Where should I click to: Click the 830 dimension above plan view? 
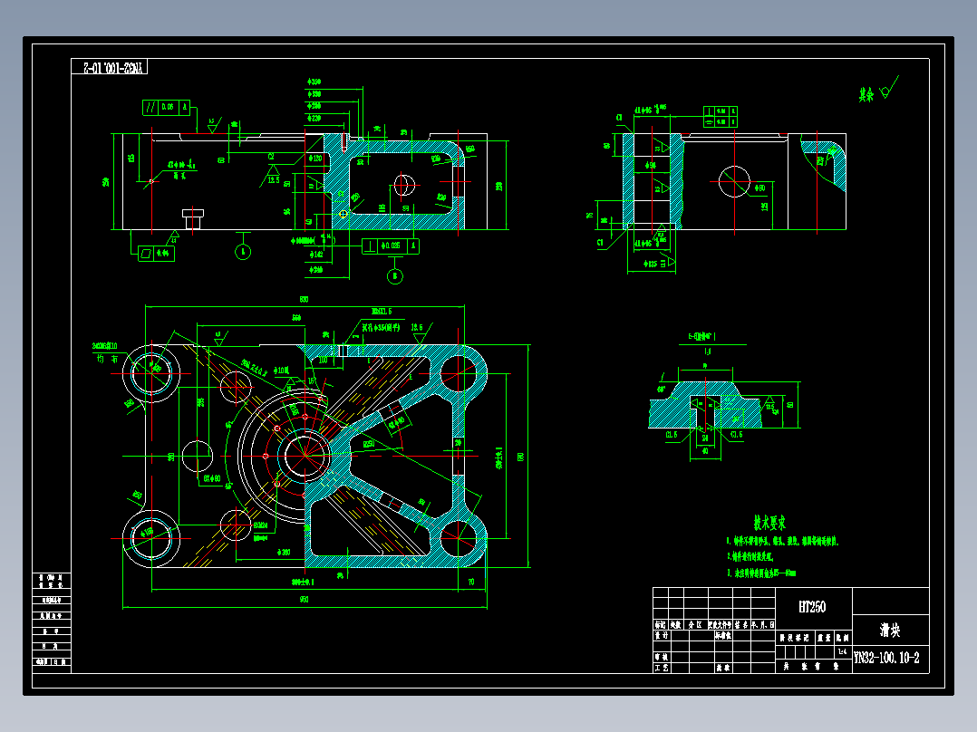pos(305,299)
